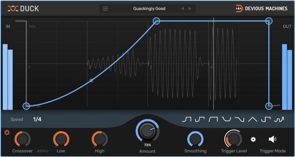Select the envelope node at bottom-left start
The image size is (295, 157).
tap(26, 106)
